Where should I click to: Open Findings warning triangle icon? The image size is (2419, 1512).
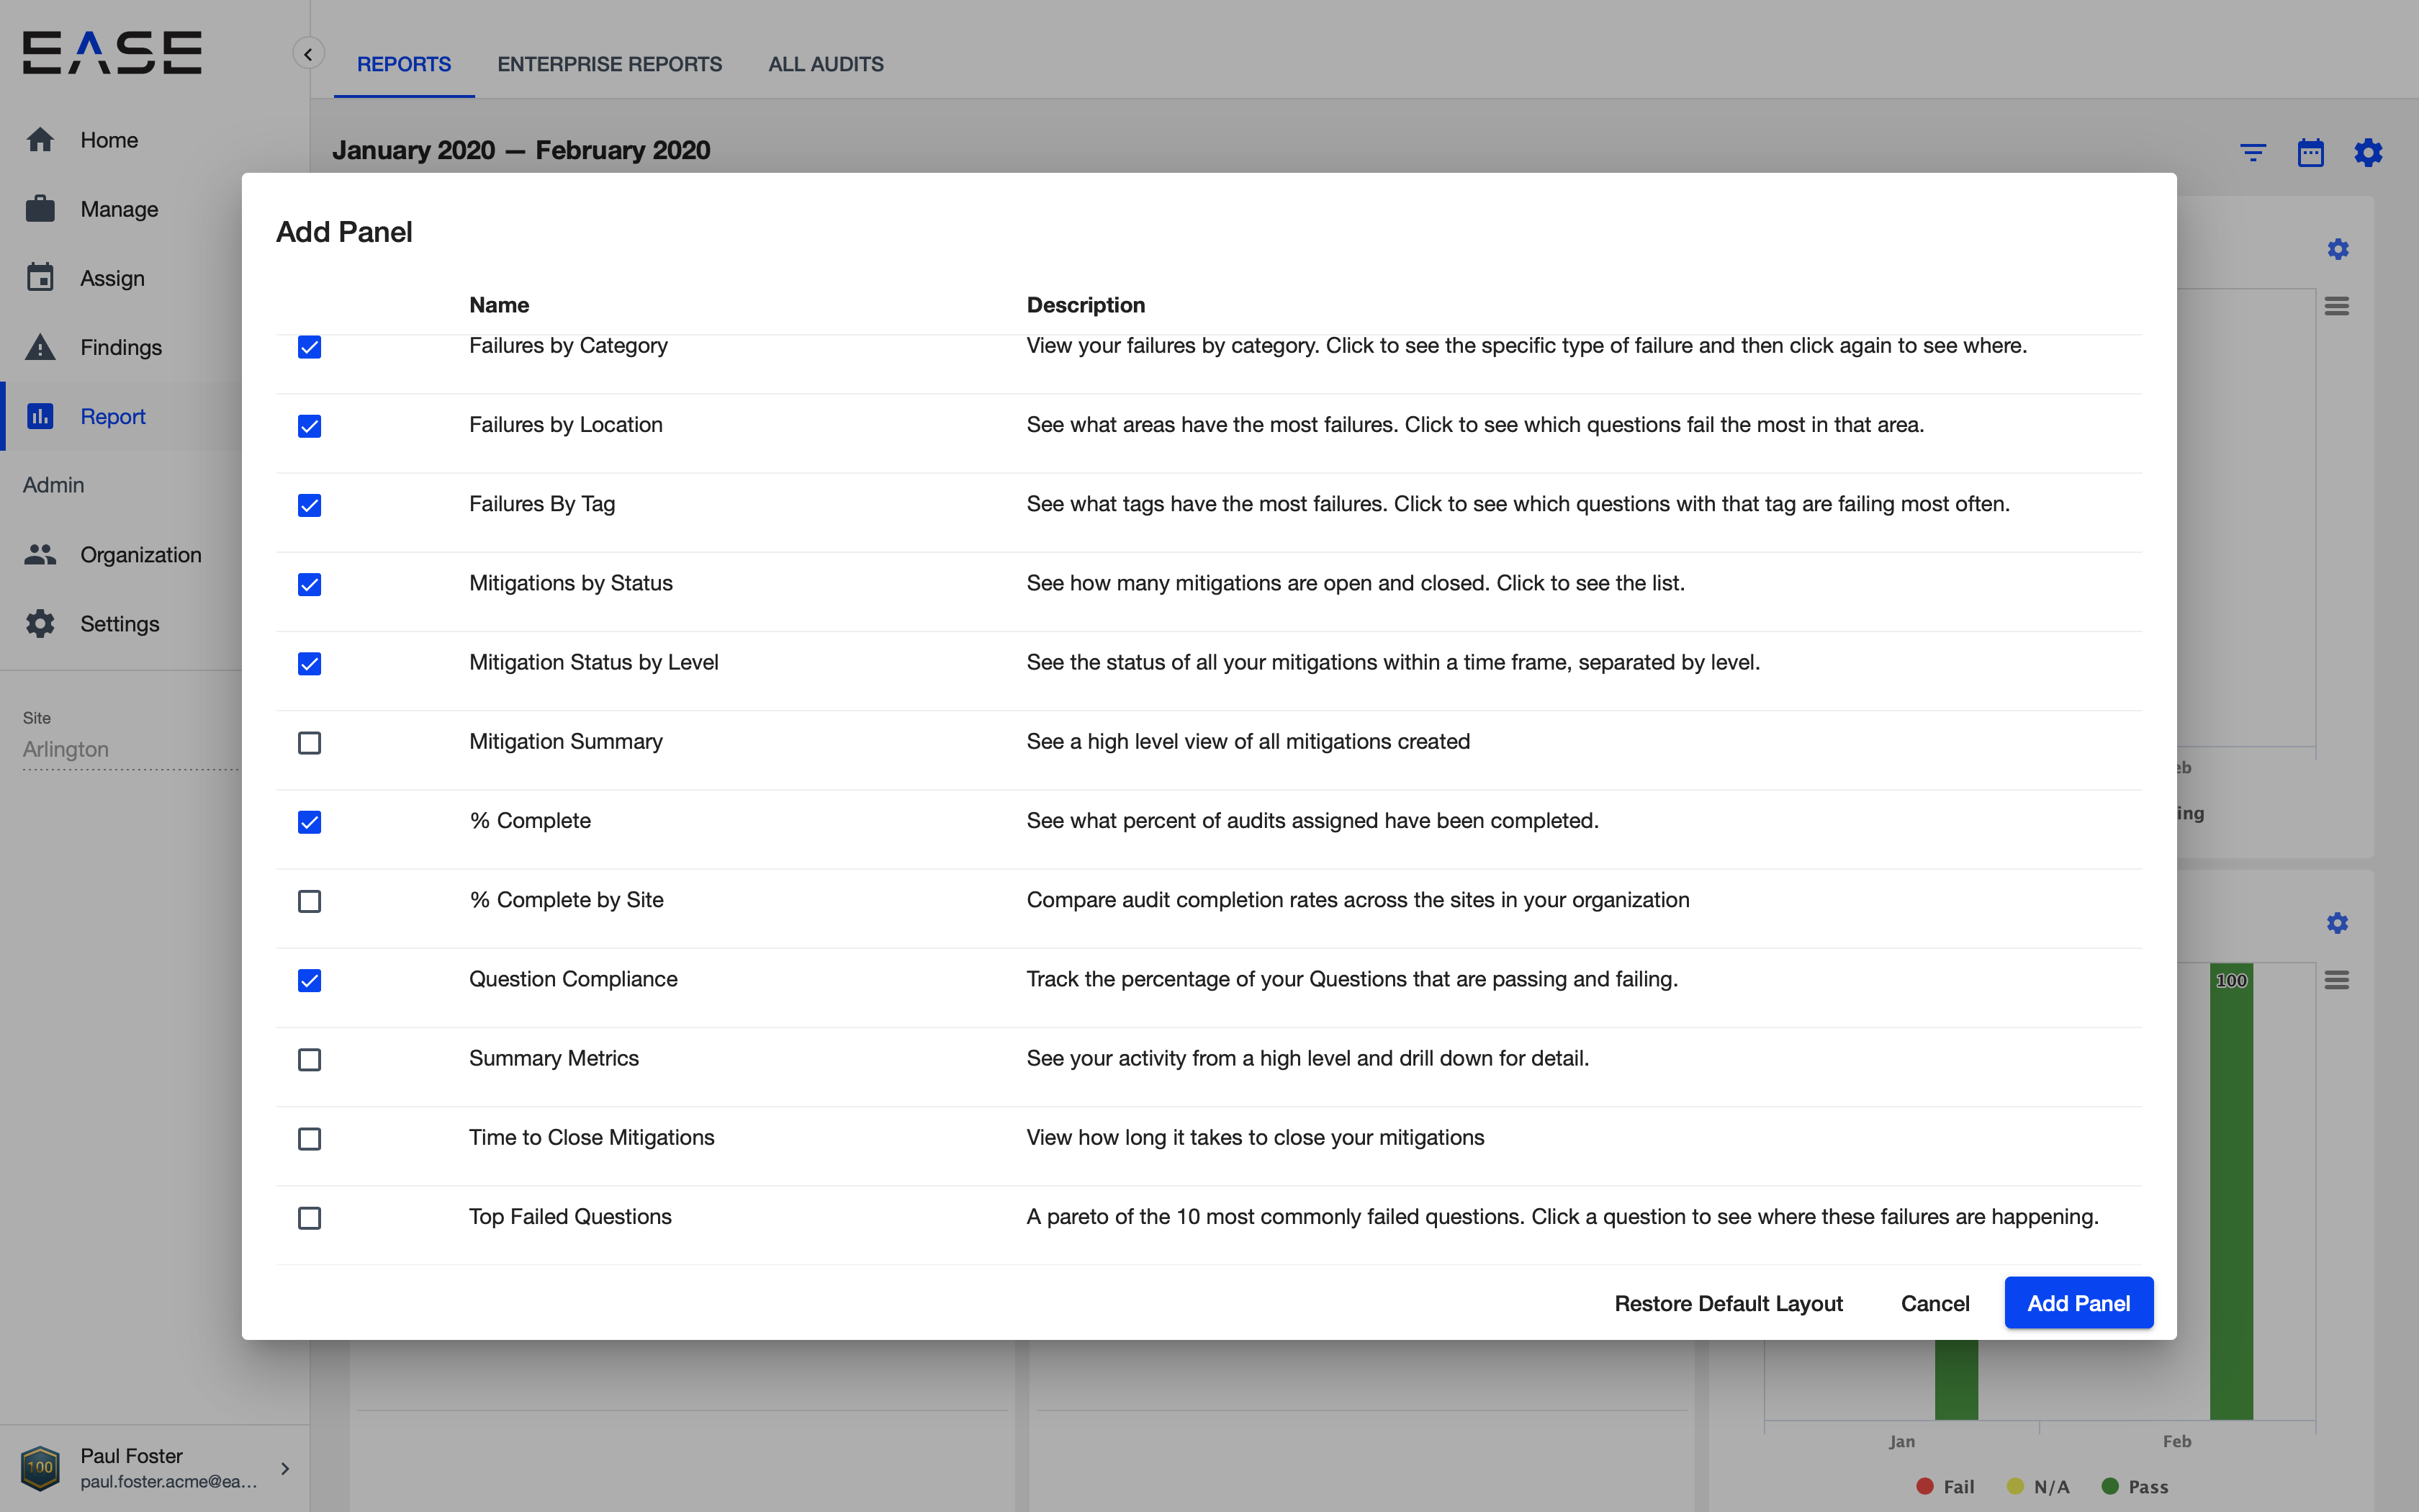(40, 347)
